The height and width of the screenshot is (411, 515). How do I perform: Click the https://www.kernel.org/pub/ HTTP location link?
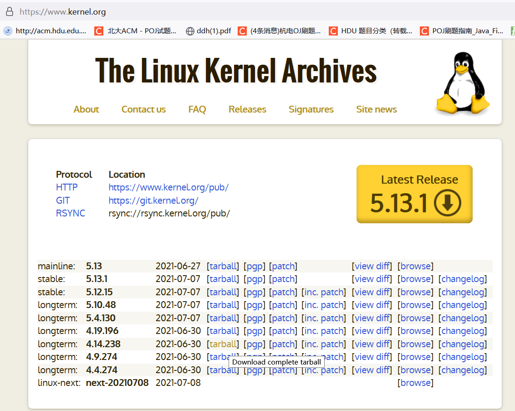tap(168, 187)
